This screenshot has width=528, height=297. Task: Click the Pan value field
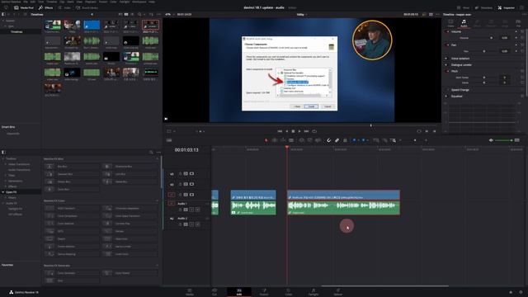tap(504, 51)
